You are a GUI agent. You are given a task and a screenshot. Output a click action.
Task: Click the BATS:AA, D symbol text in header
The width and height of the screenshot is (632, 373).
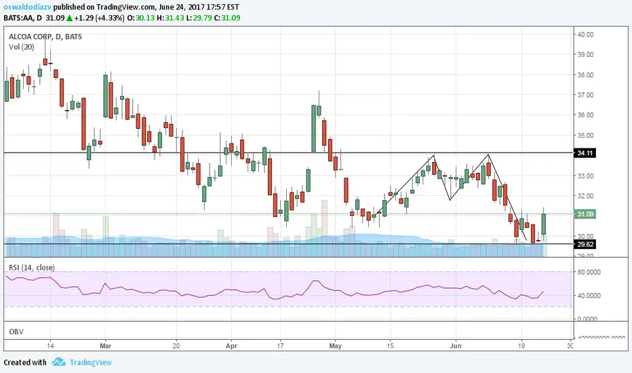coord(22,18)
